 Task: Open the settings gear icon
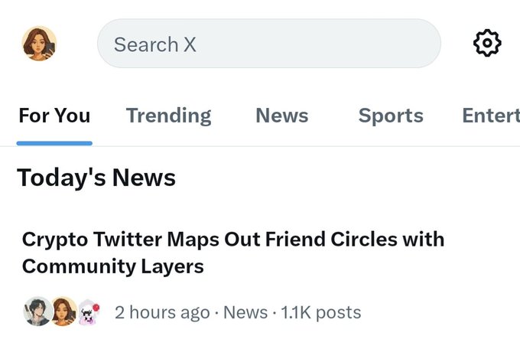pyautogui.click(x=487, y=43)
